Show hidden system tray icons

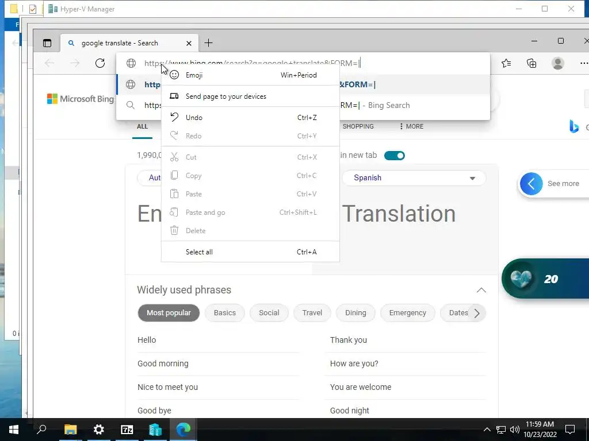[487, 430]
